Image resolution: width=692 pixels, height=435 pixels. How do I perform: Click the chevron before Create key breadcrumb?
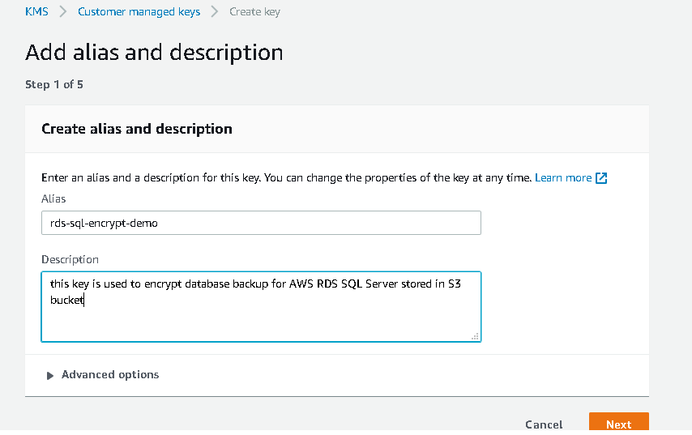[x=215, y=12]
